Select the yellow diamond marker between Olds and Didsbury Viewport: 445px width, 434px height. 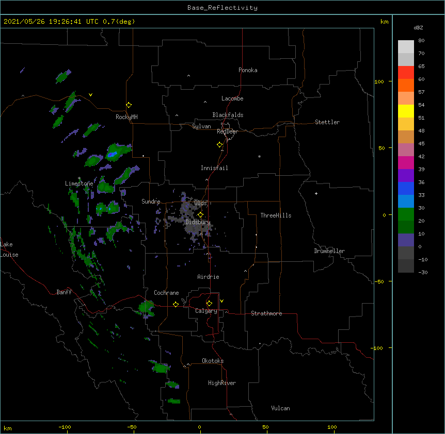(x=200, y=215)
